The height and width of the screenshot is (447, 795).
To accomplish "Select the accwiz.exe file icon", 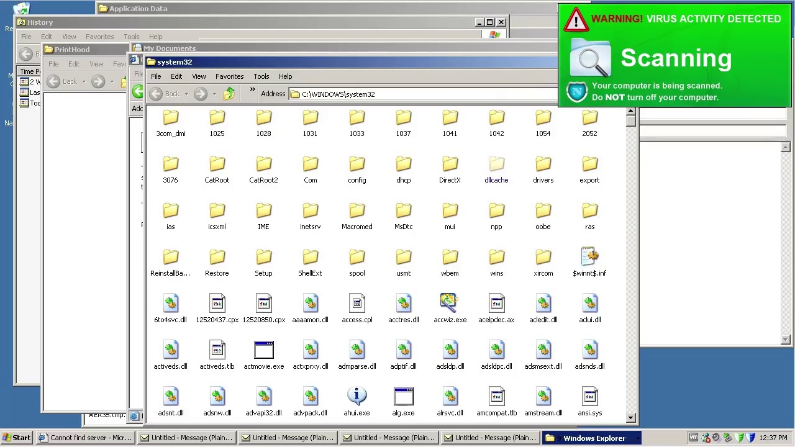I will pyautogui.click(x=450, y=304).
